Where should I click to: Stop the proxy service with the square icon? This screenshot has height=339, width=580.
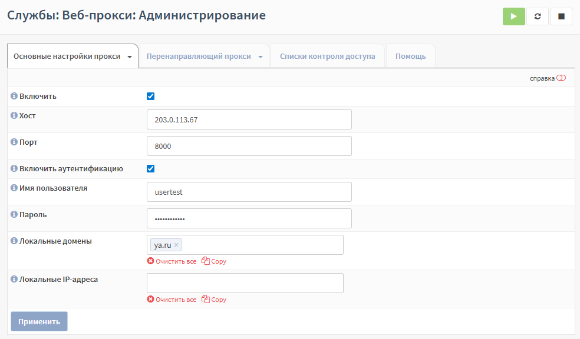561,16
